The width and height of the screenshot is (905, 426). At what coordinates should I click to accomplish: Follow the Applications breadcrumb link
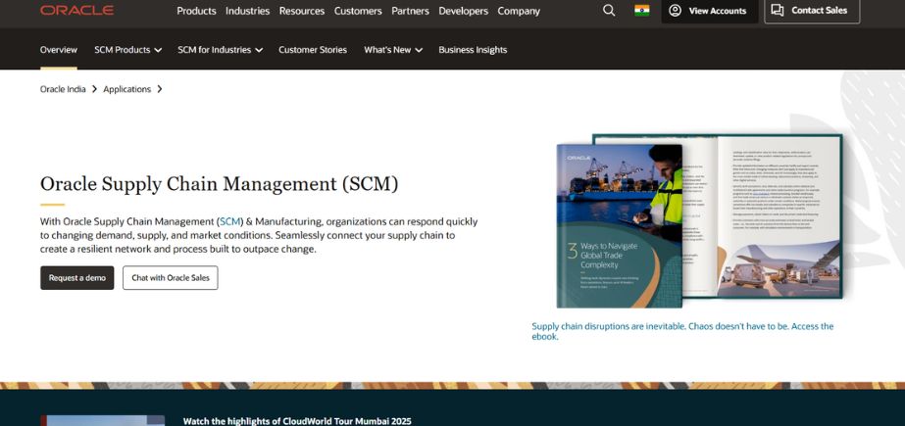127,89
